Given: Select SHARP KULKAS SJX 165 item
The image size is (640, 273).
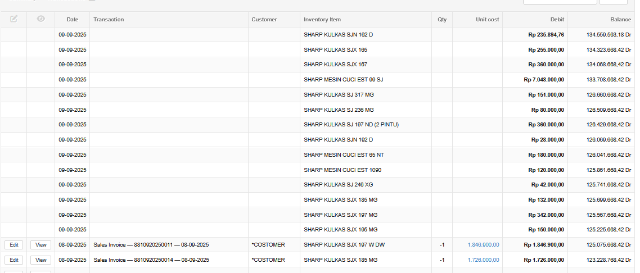Looking at the screenshot, I should [x=336, y=49].
